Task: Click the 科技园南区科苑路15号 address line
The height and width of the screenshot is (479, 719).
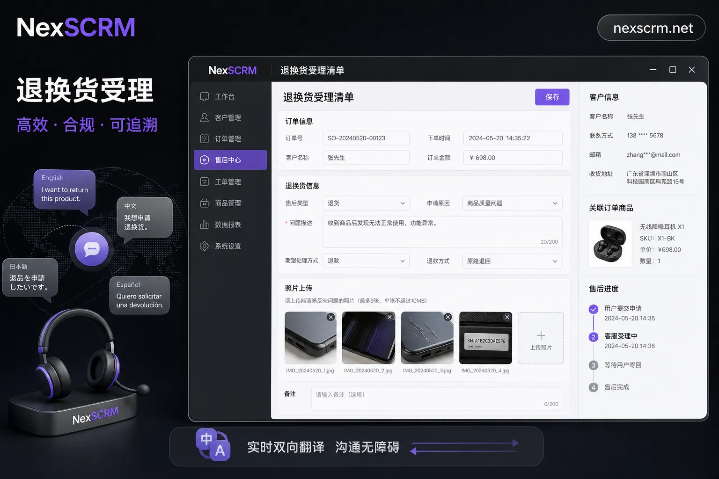Action: click(655, 182)
